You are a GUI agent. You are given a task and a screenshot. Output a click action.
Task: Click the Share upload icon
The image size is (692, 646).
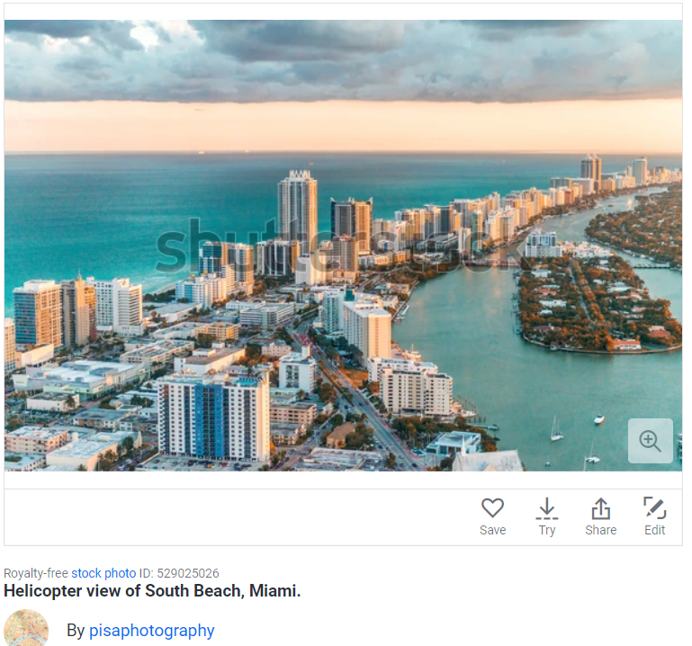coord(600,507)
